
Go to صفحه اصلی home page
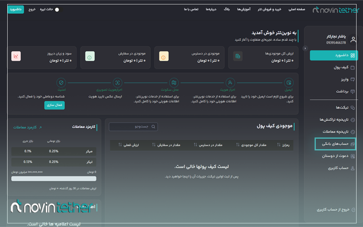[x=297, y=9]
